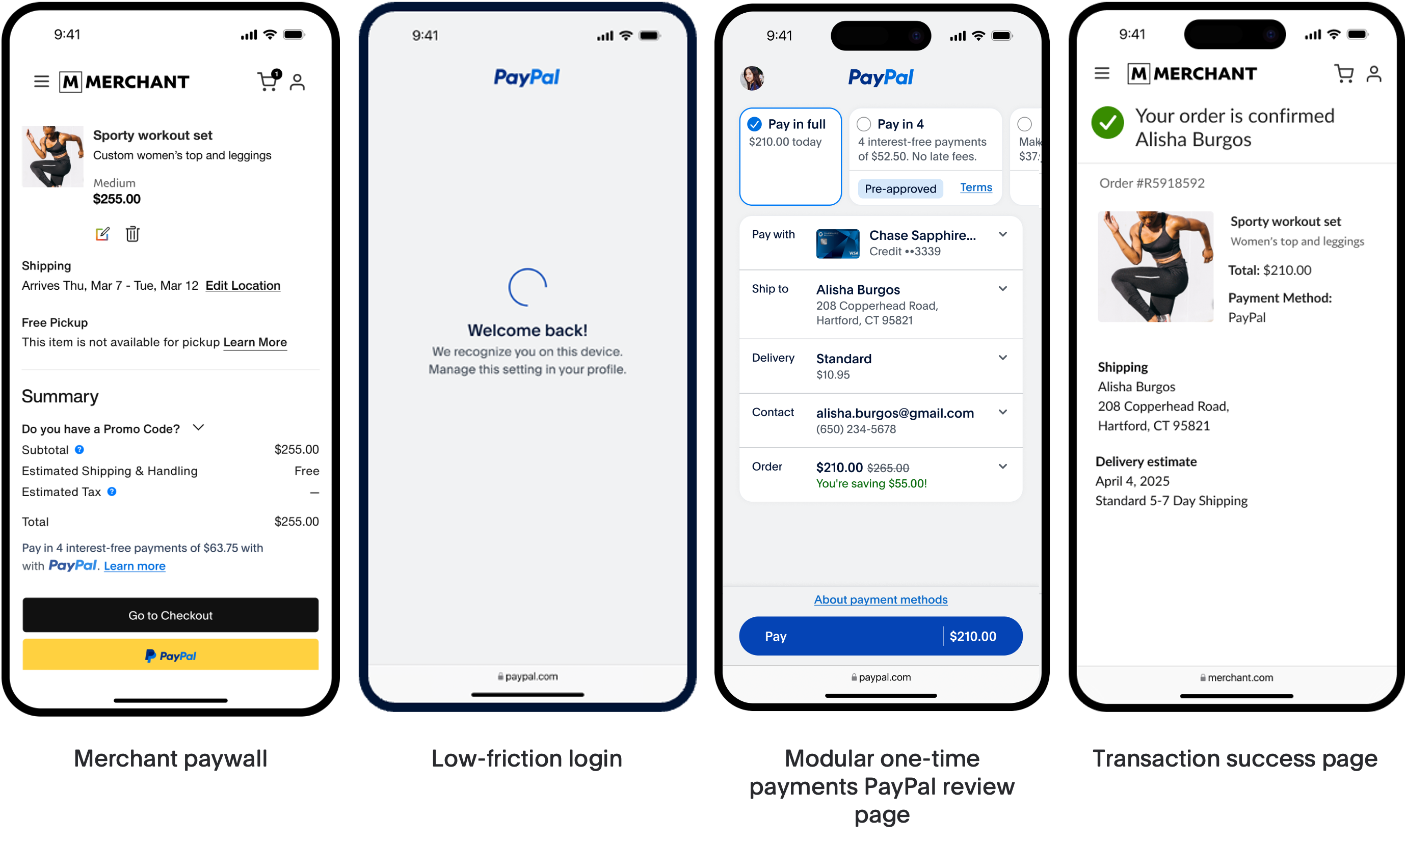This screenshot has width=1406, height=845.
Task: Tap the green order confirmed checkmark icon
Action: pos(1107,123)
